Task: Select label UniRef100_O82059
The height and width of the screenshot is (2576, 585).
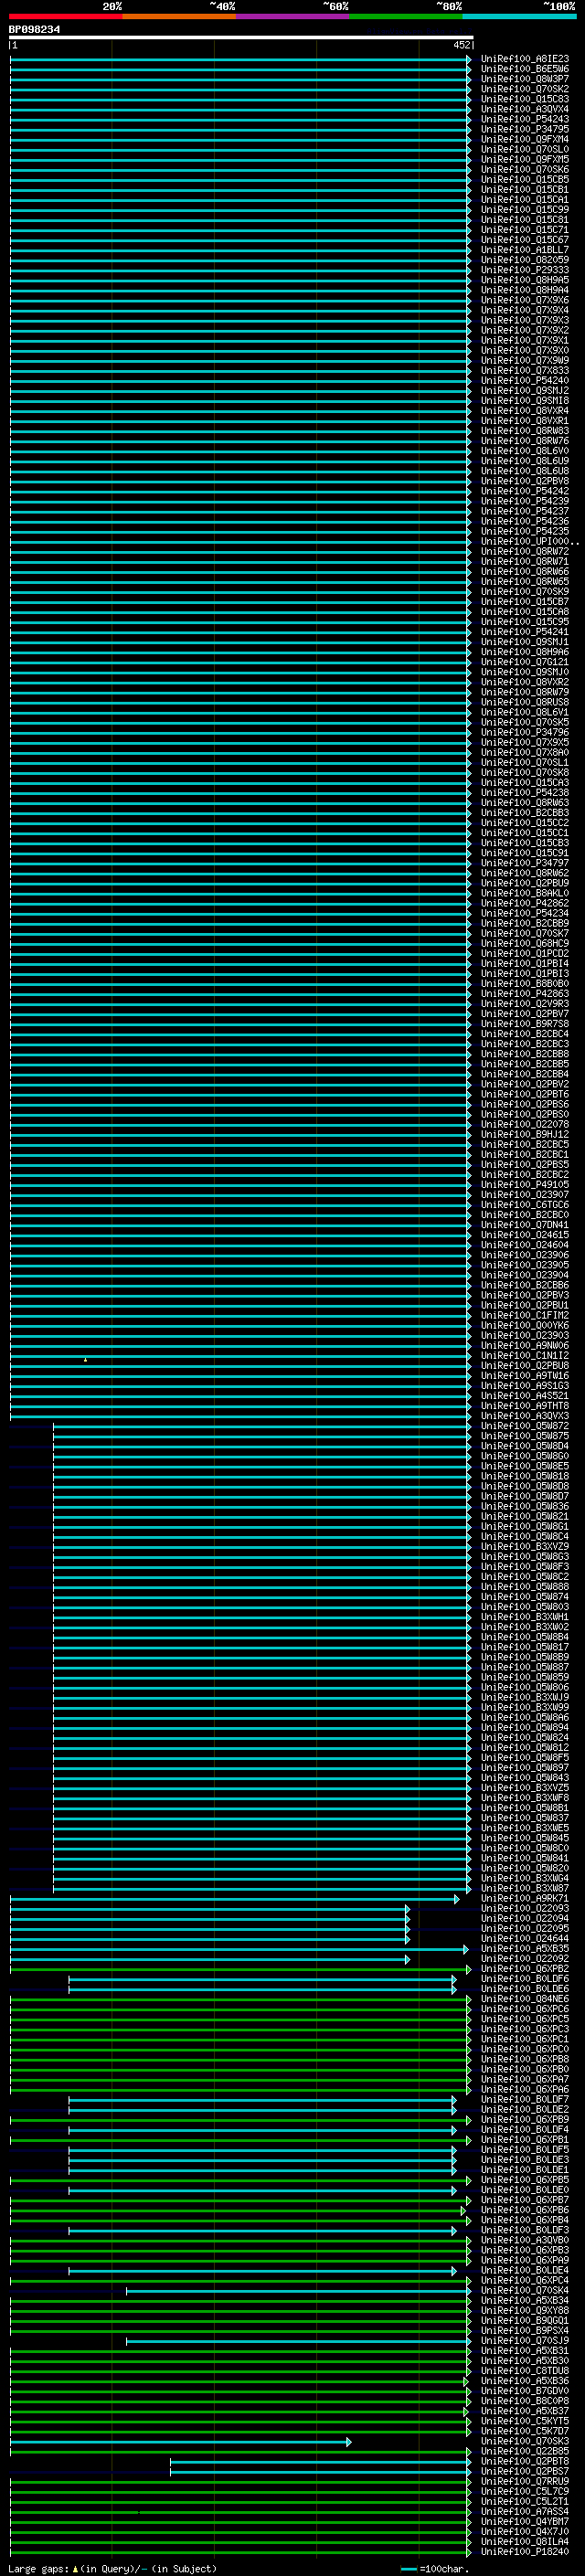Action: 525,260
